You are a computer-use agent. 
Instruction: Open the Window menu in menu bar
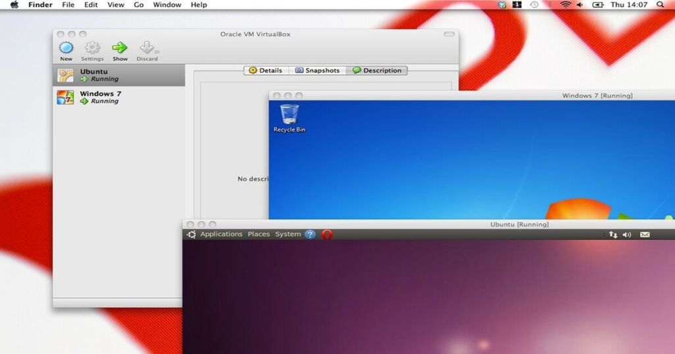167,5
